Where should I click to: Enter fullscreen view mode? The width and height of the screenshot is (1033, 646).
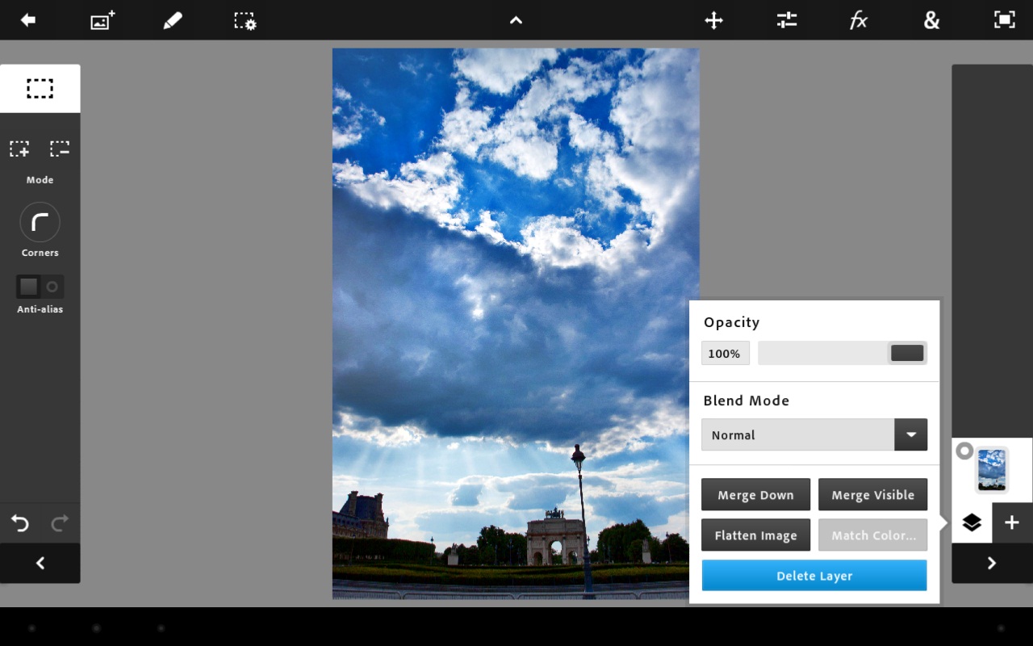1004,20
